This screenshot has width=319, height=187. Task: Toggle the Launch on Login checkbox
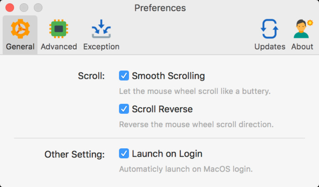pyautogui.click(x=124, y=153)
